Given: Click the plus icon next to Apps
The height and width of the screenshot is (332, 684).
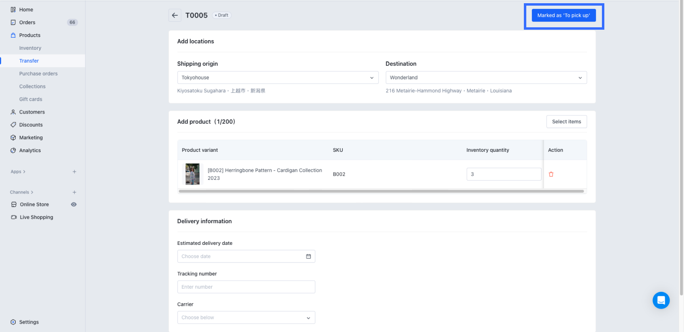Looking at the screenshot, I should [74, 172].
